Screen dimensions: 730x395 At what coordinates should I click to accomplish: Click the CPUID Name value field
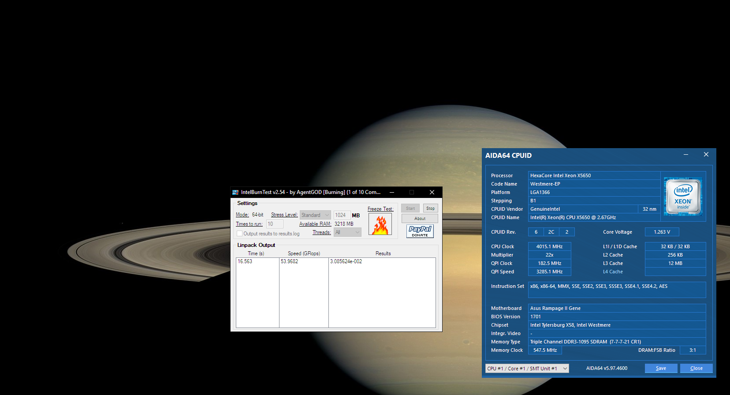(594, 217)
